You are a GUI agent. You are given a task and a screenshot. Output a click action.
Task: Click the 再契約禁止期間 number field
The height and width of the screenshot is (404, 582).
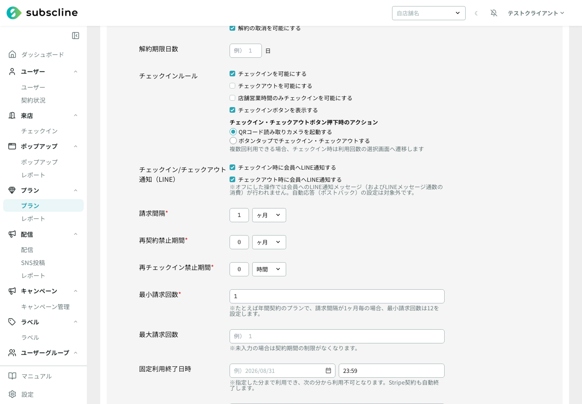click(239, 242)
